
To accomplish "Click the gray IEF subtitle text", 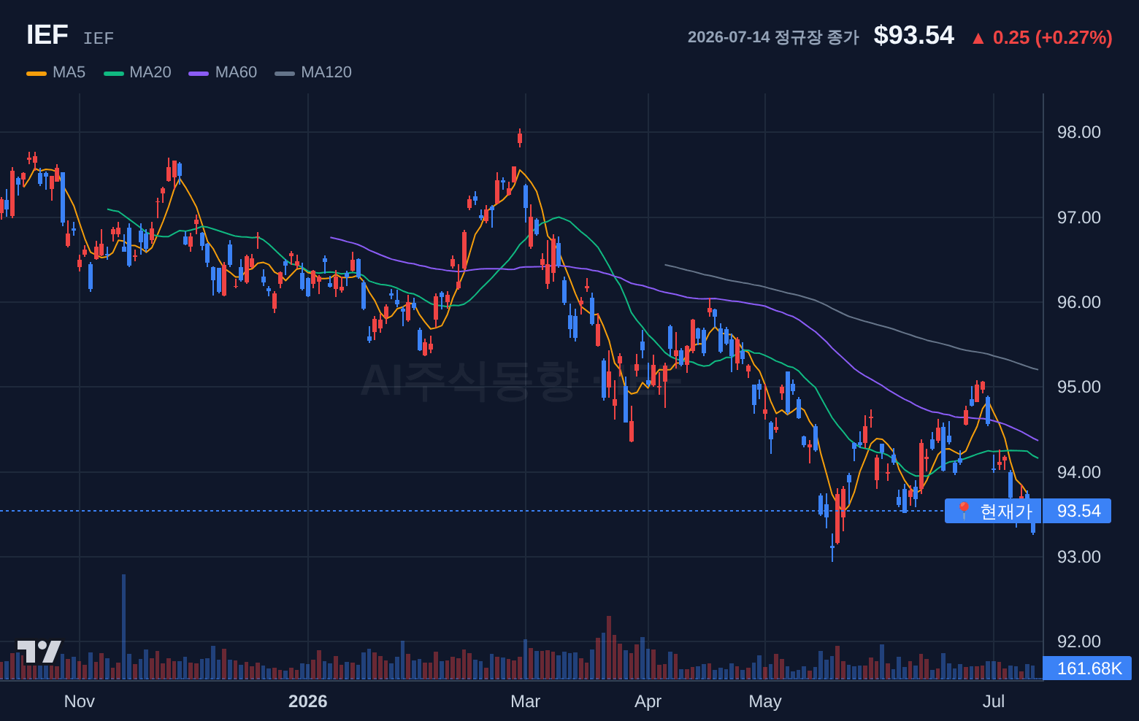I will 99,38.
